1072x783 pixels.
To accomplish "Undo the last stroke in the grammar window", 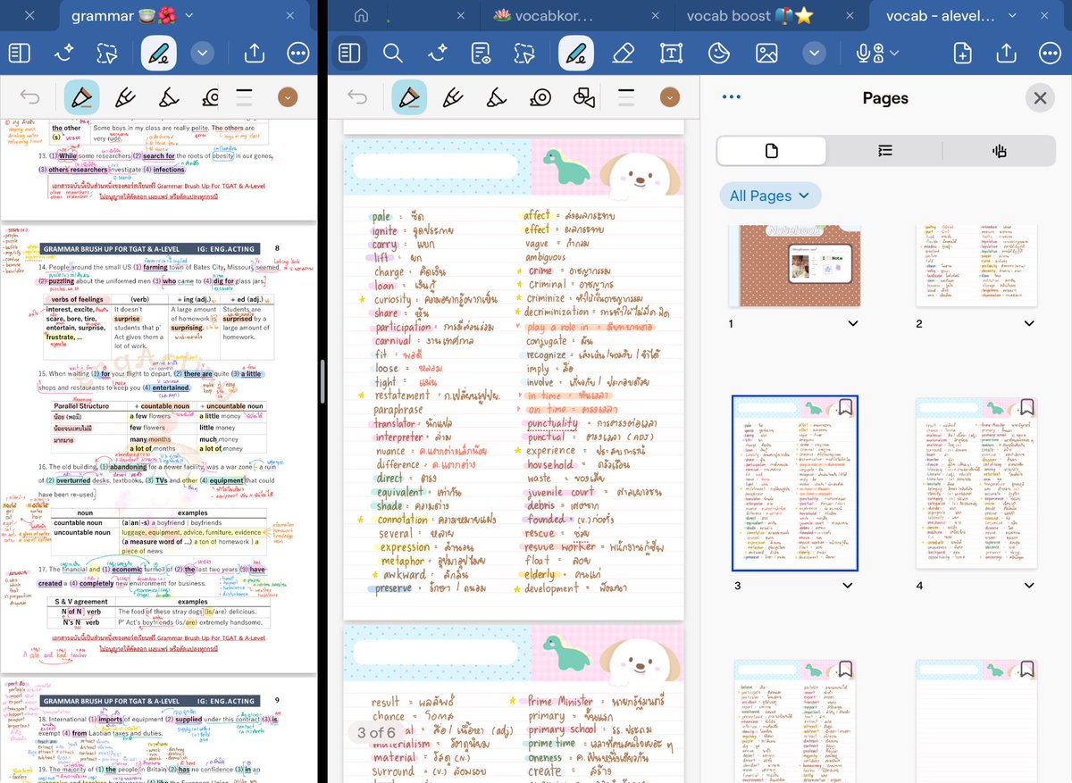I will [x=29, y=97].
